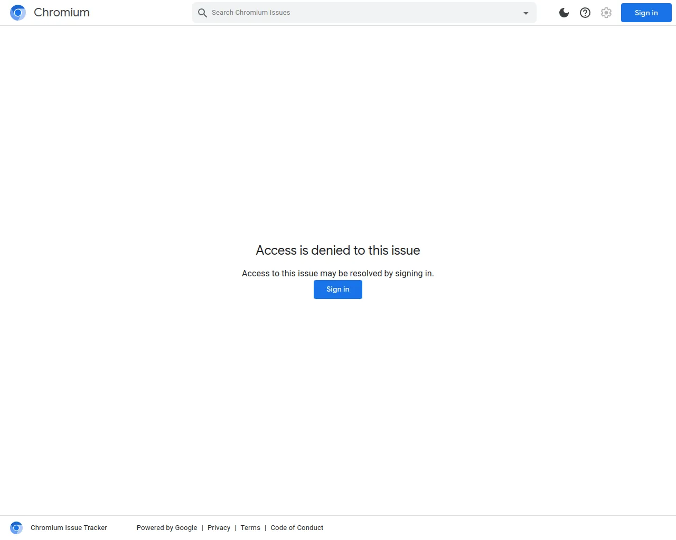Click the search magnifier icon
This screenshot has width=676, height=540.
[202, 13]
